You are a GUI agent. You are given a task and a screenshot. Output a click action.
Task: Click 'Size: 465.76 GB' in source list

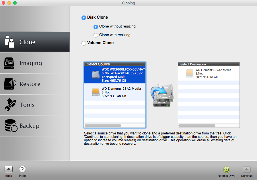click(114, 81)
